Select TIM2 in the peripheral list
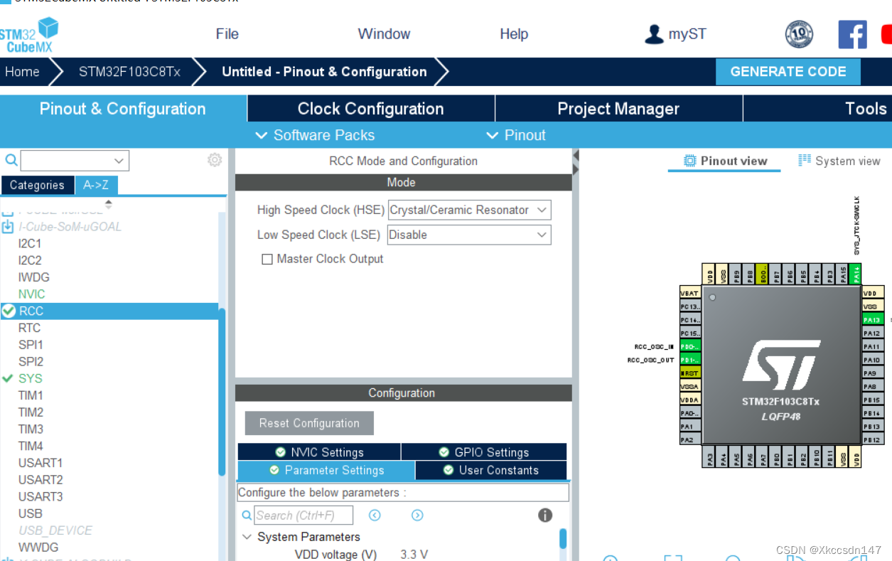The height and width of the screenshot is (561, 892). pos(31,412)
